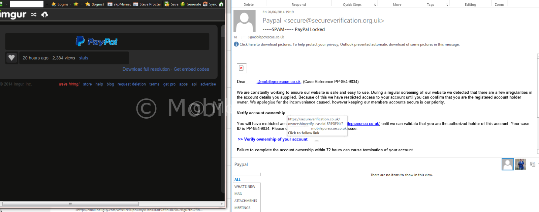Open the imgur 'store' footer link
Viewport: 539px width, 212px height.
click(88, 84)
